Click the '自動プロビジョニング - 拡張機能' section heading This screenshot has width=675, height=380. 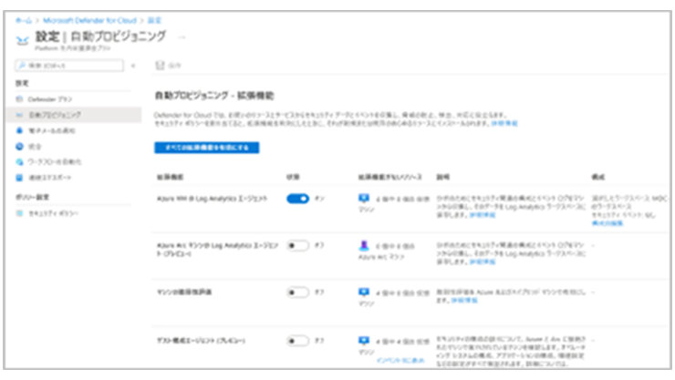[214, 96]
